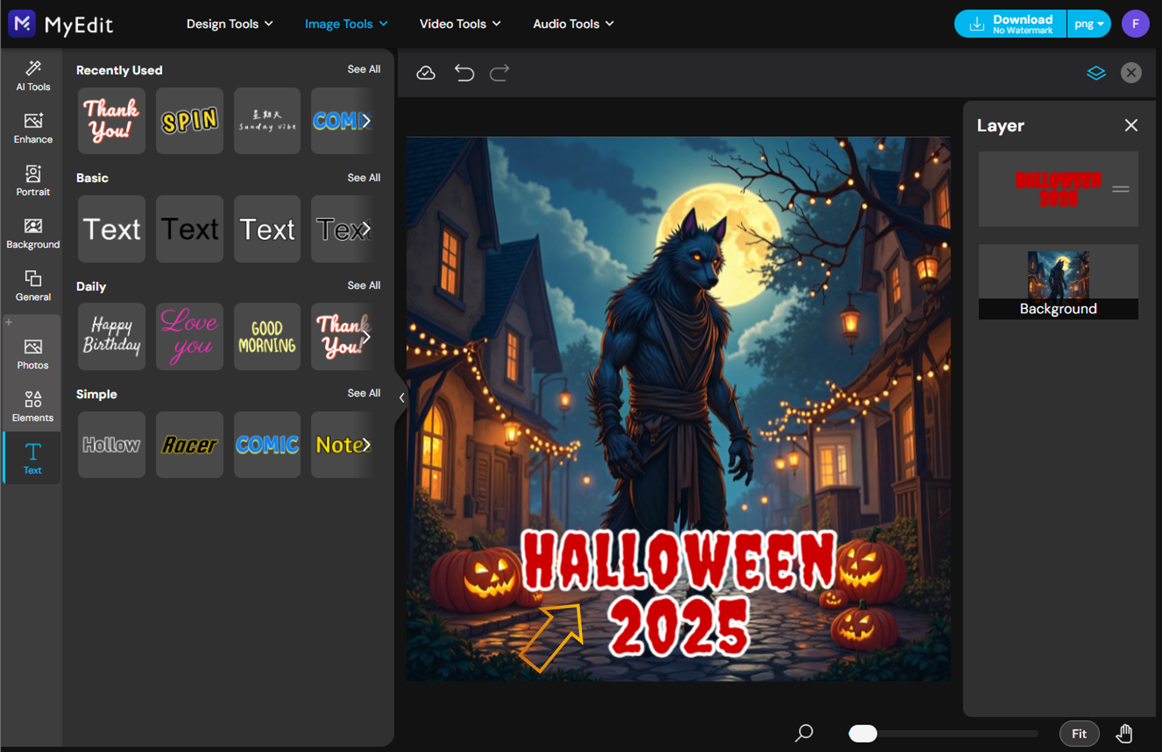Open the Video Tools menu
This screenshot has width=1162, height=752.
coord(460,23)
